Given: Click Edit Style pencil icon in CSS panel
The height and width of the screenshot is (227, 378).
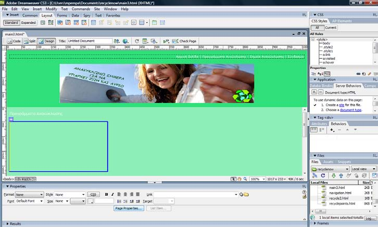Looking at the screenshot, I should (x=369, y=74).
